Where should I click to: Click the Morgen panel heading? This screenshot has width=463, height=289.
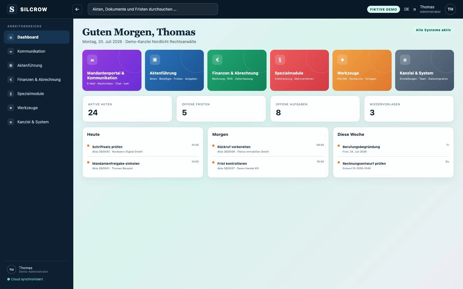pyautogui.click(x=220, y=135)
